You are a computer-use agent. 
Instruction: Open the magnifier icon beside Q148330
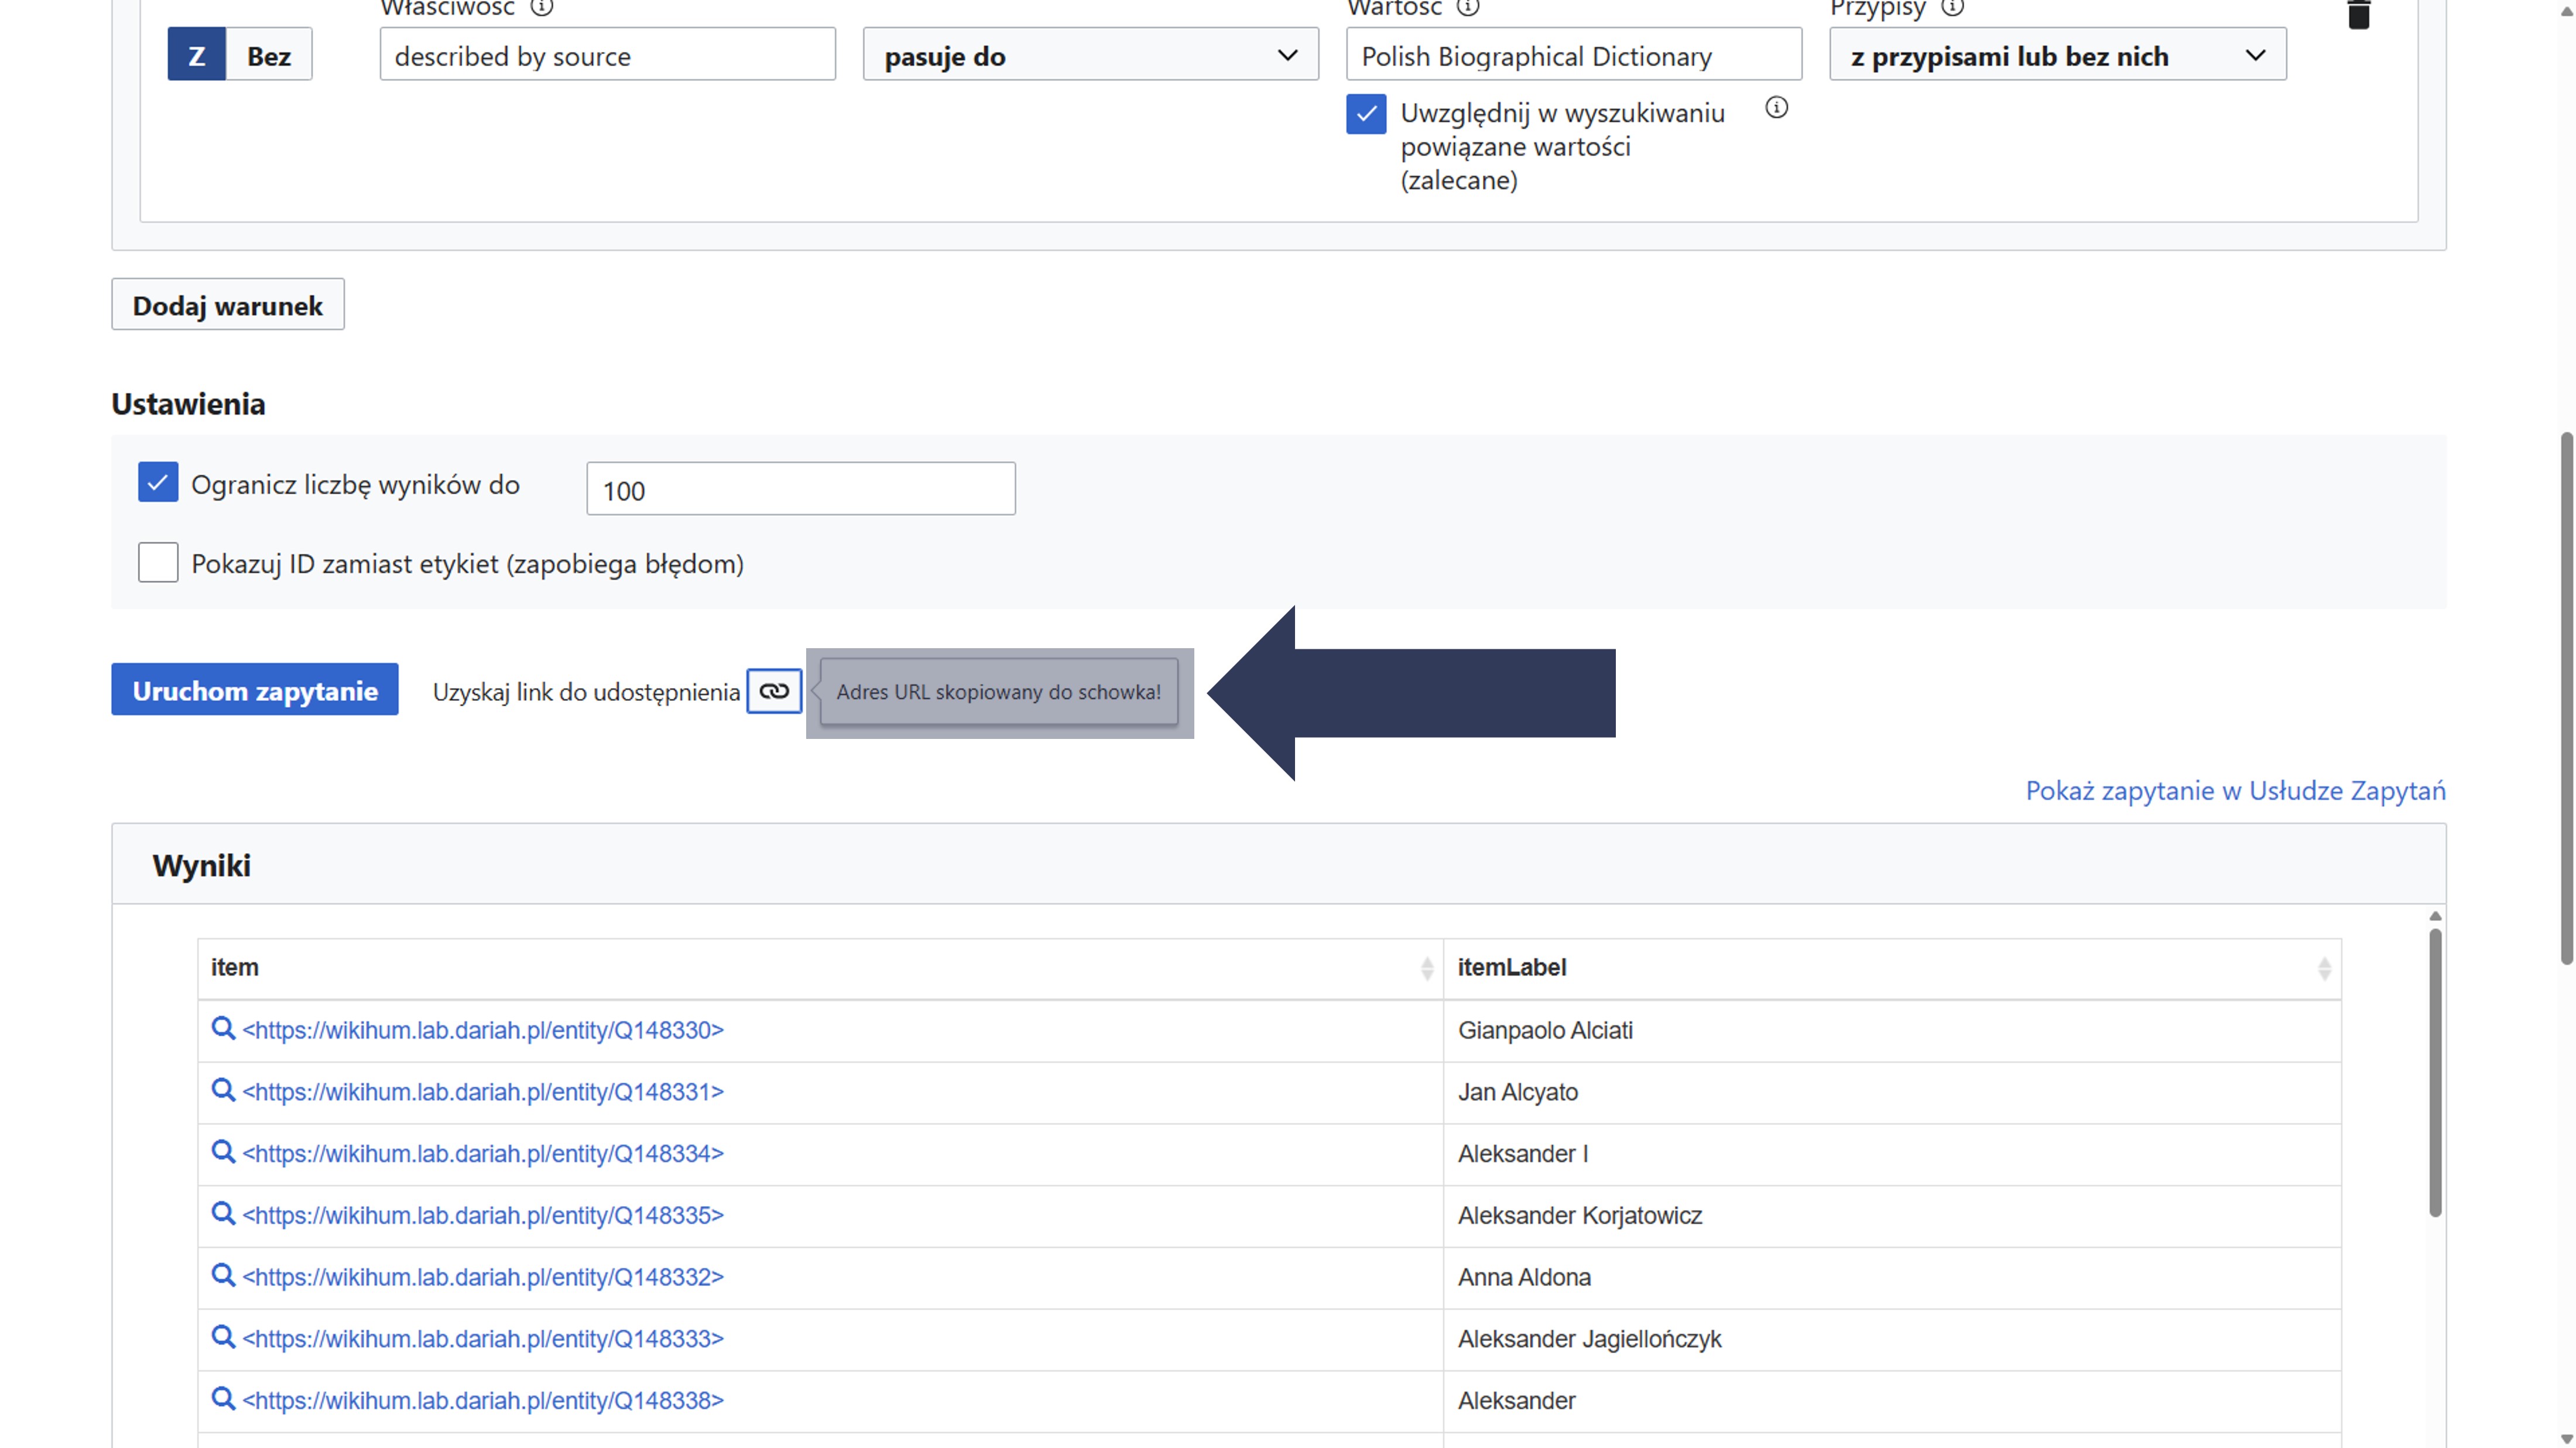223,1028
